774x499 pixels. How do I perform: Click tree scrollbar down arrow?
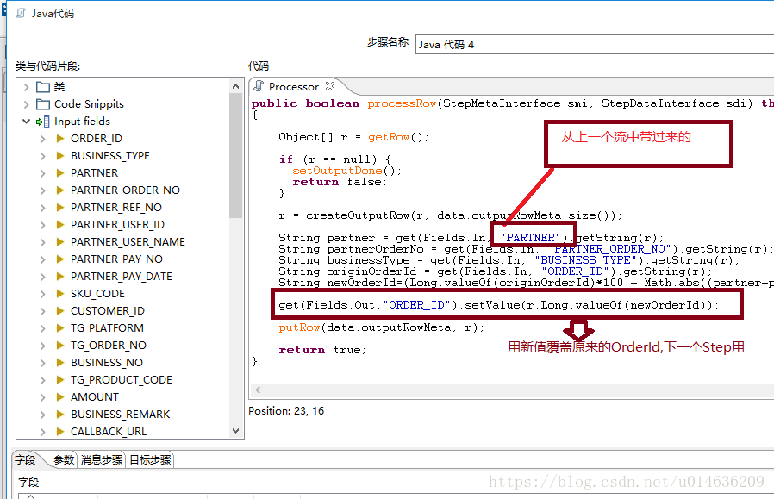tap(236, 431)
